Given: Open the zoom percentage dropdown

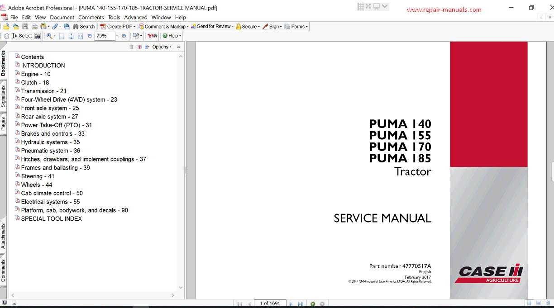Looking at the screenshot, I should pos(117,36).
